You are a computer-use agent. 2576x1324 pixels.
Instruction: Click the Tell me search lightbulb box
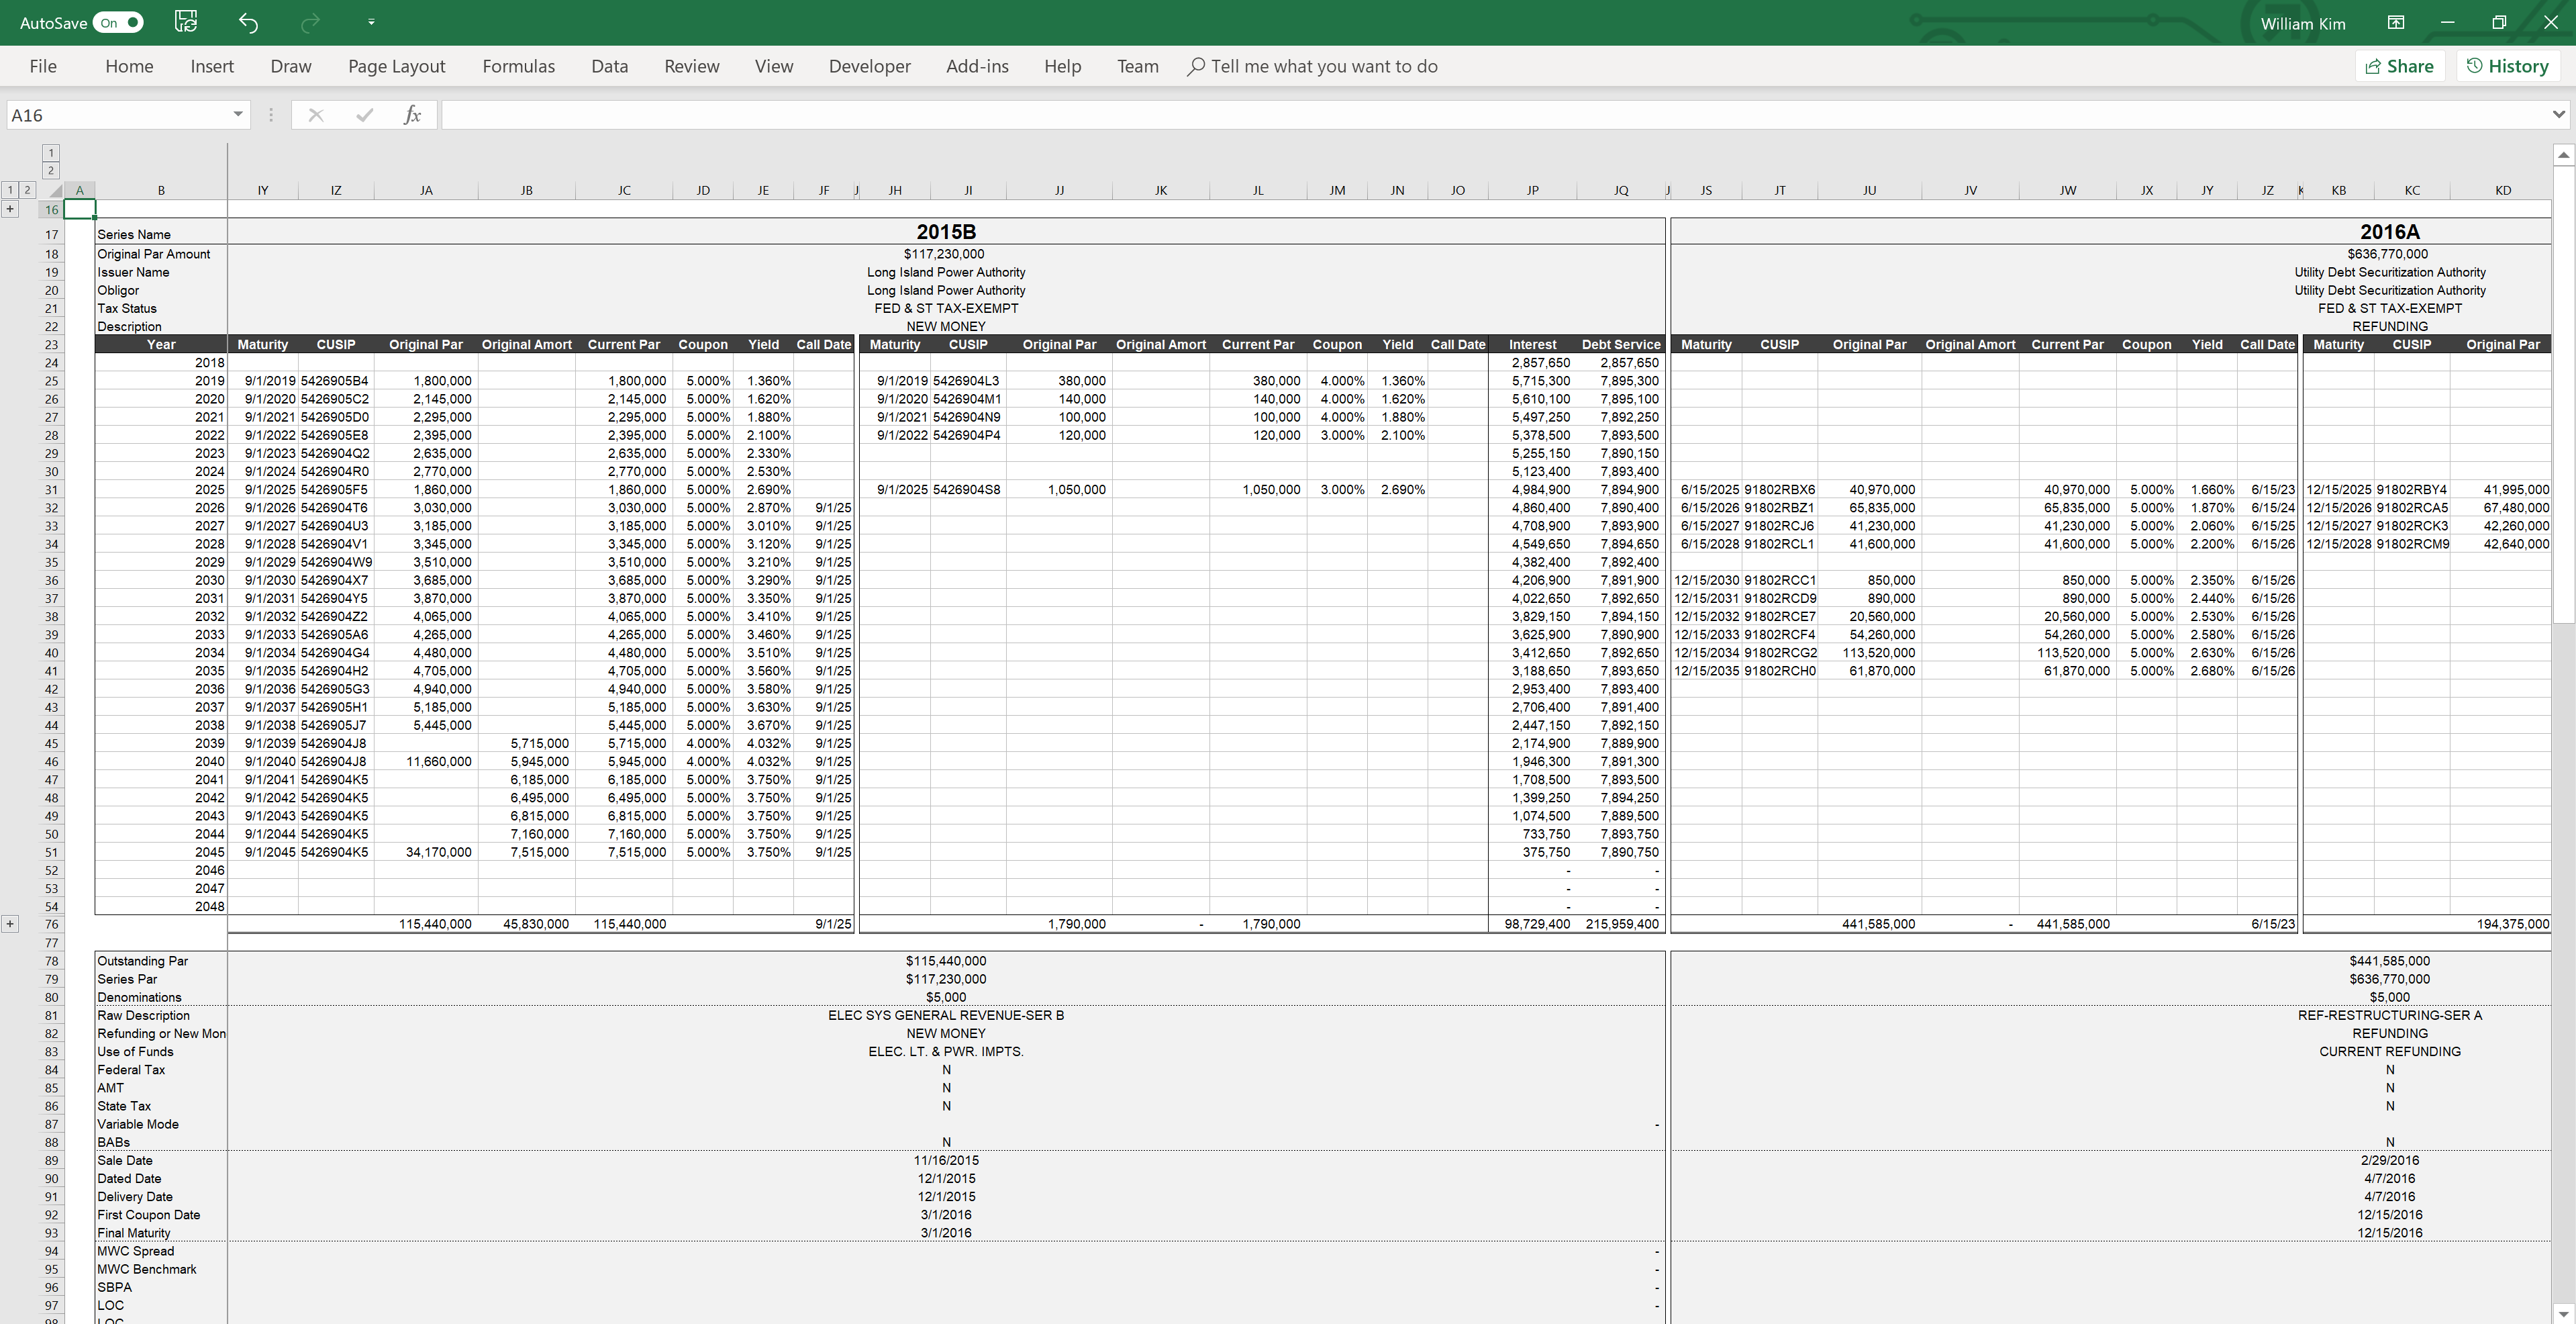1313,66
